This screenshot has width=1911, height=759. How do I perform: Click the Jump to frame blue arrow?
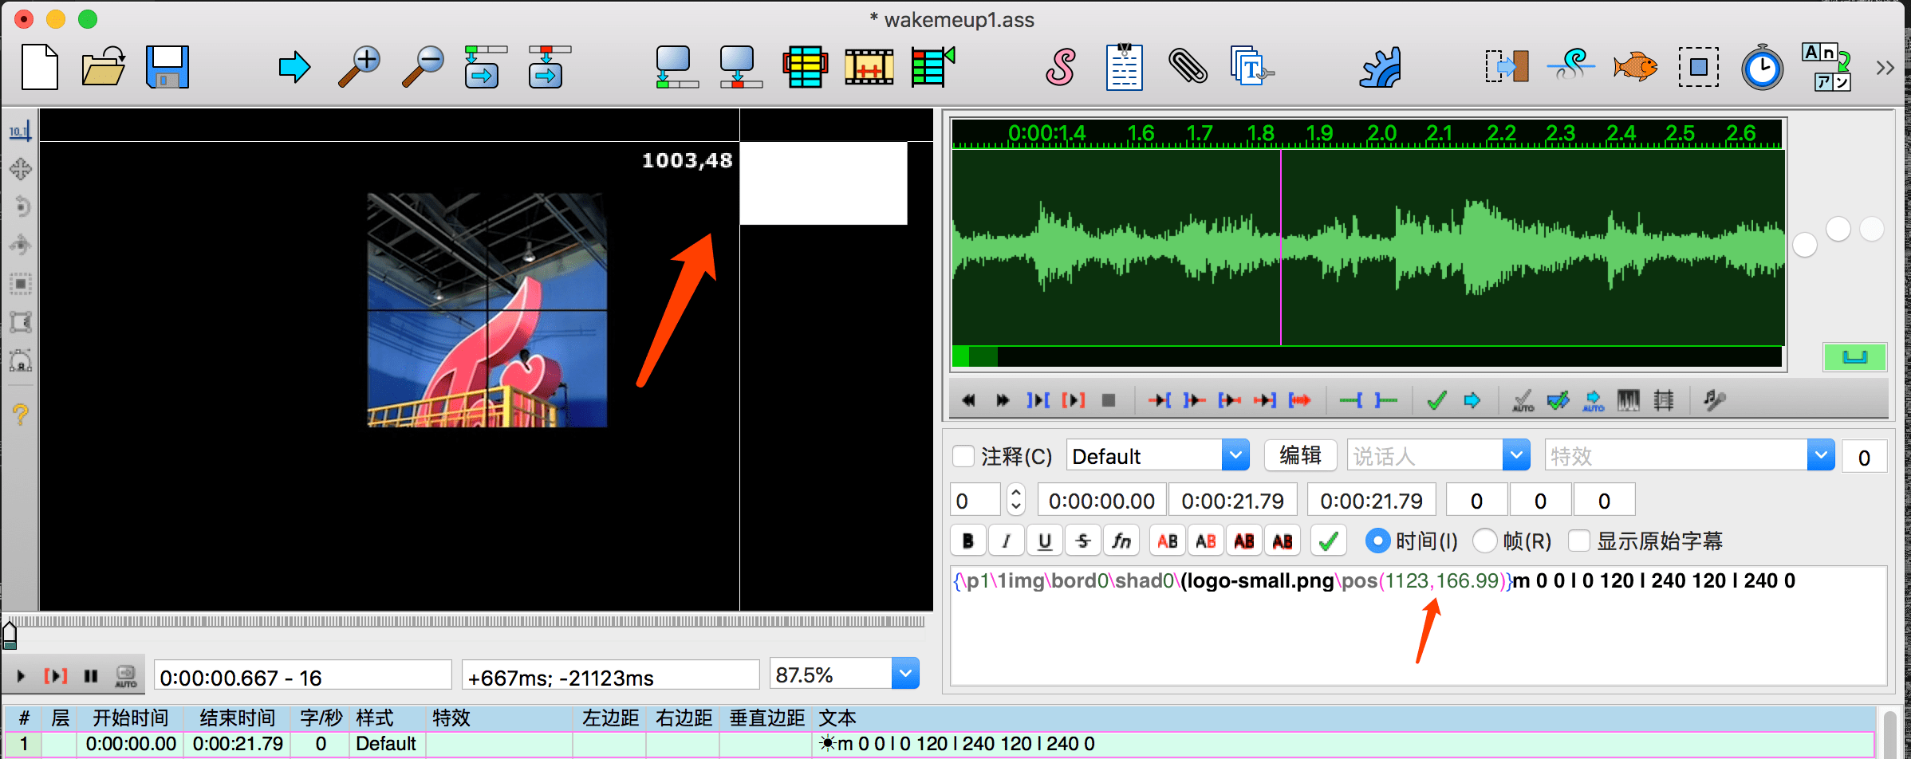click(x=294, y=67)
